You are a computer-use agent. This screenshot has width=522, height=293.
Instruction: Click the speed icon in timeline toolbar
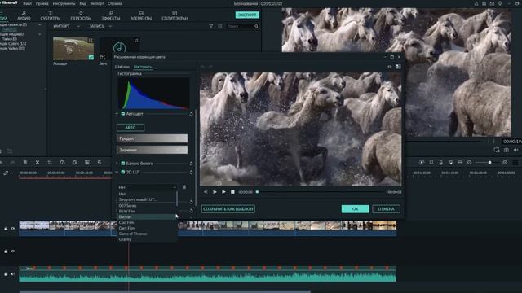pos(62,163)
